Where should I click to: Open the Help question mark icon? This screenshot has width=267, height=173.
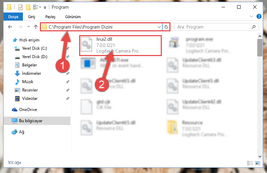coord(259,17)
